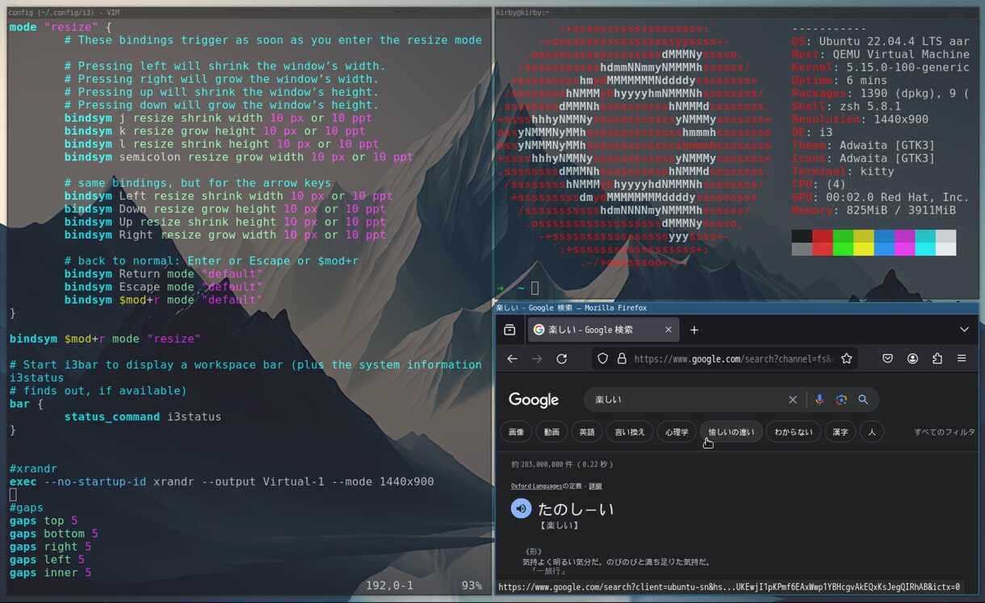Show site security padlock info
This screenshot has height=603, width=985.
click(621, 359)
